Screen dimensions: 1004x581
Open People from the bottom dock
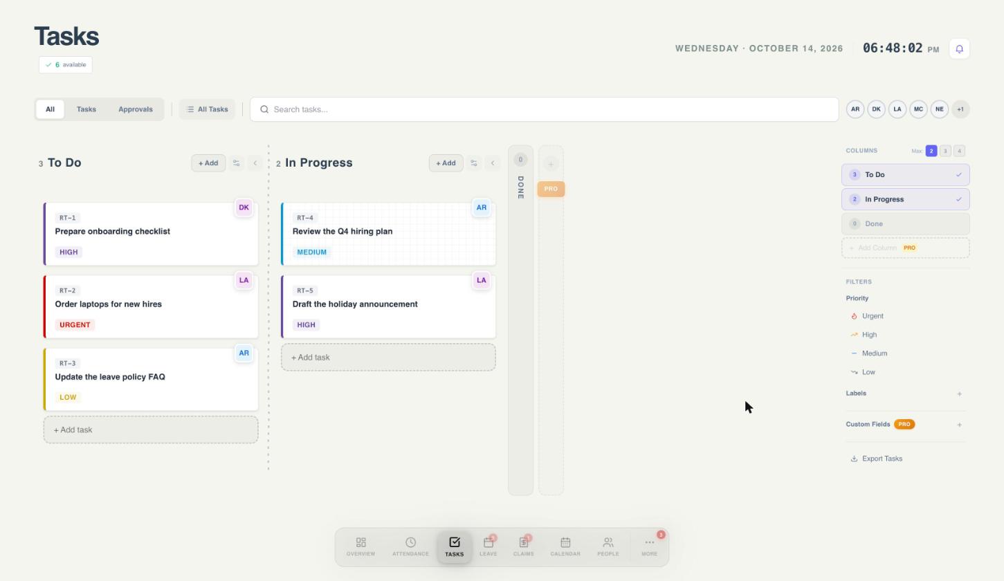point(608,547)
